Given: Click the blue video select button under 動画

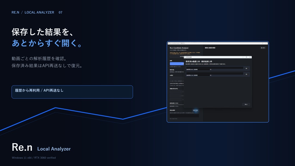Looking at the screenshot, I should [x=177, y=64].
